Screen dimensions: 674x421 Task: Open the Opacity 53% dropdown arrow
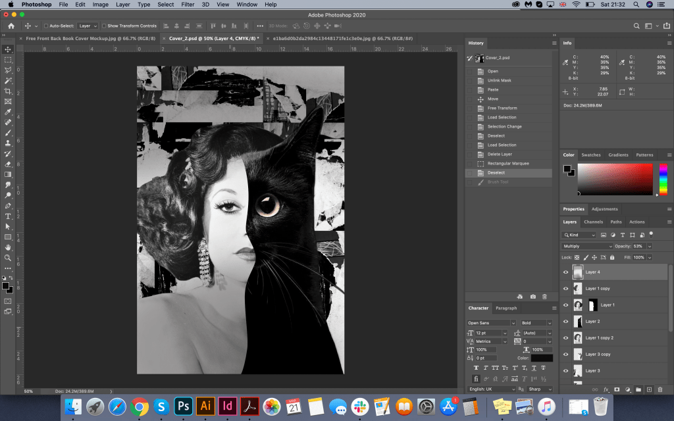coord(650,246)
